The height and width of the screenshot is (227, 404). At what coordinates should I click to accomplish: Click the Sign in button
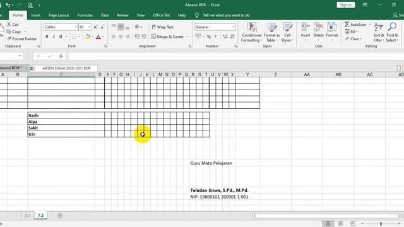345,5
